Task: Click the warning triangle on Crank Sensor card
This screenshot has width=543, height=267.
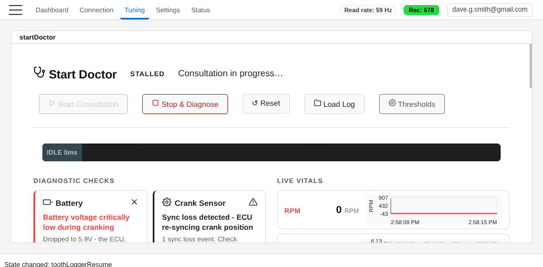Action: (253, 202)
